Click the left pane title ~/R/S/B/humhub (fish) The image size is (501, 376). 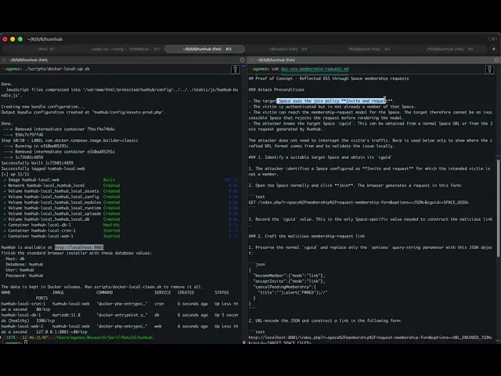(28, 60)
